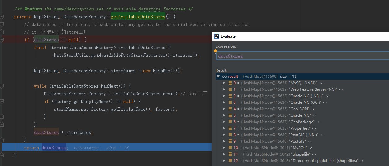The width and height of the screenshot is (389, 166).
Task: Click field icon of entry 8 PostGIS (JNDI)
Action: (x=230, y=135)
